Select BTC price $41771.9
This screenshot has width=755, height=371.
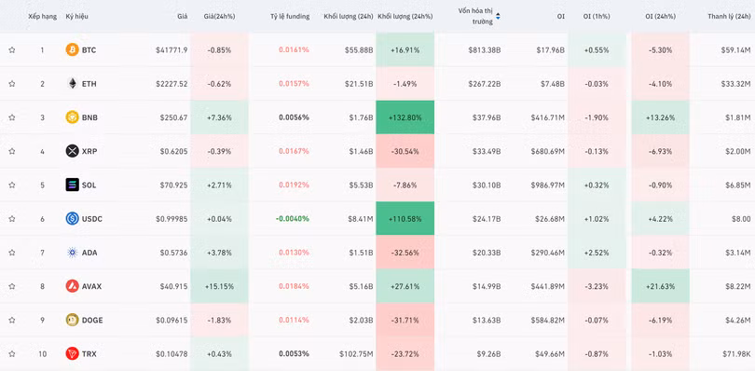click(172, 50)
